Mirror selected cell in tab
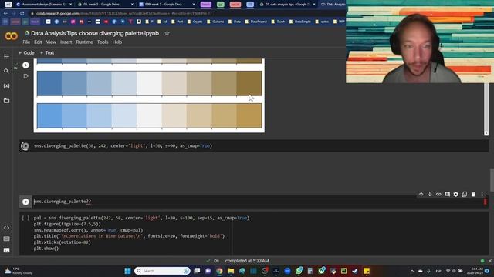This screenshot has height=277, width=494. 465,195
